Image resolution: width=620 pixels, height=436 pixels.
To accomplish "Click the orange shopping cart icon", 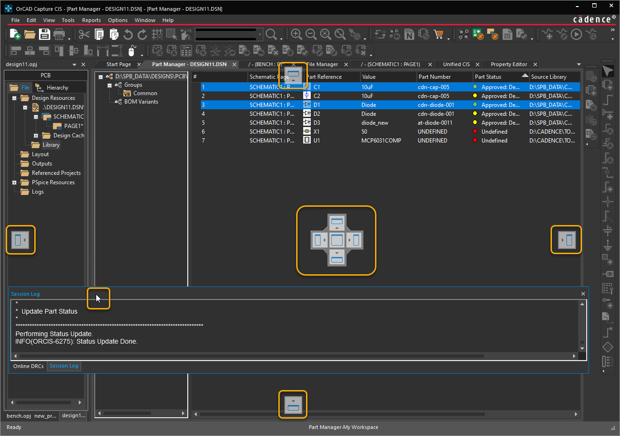I will 438,34.
